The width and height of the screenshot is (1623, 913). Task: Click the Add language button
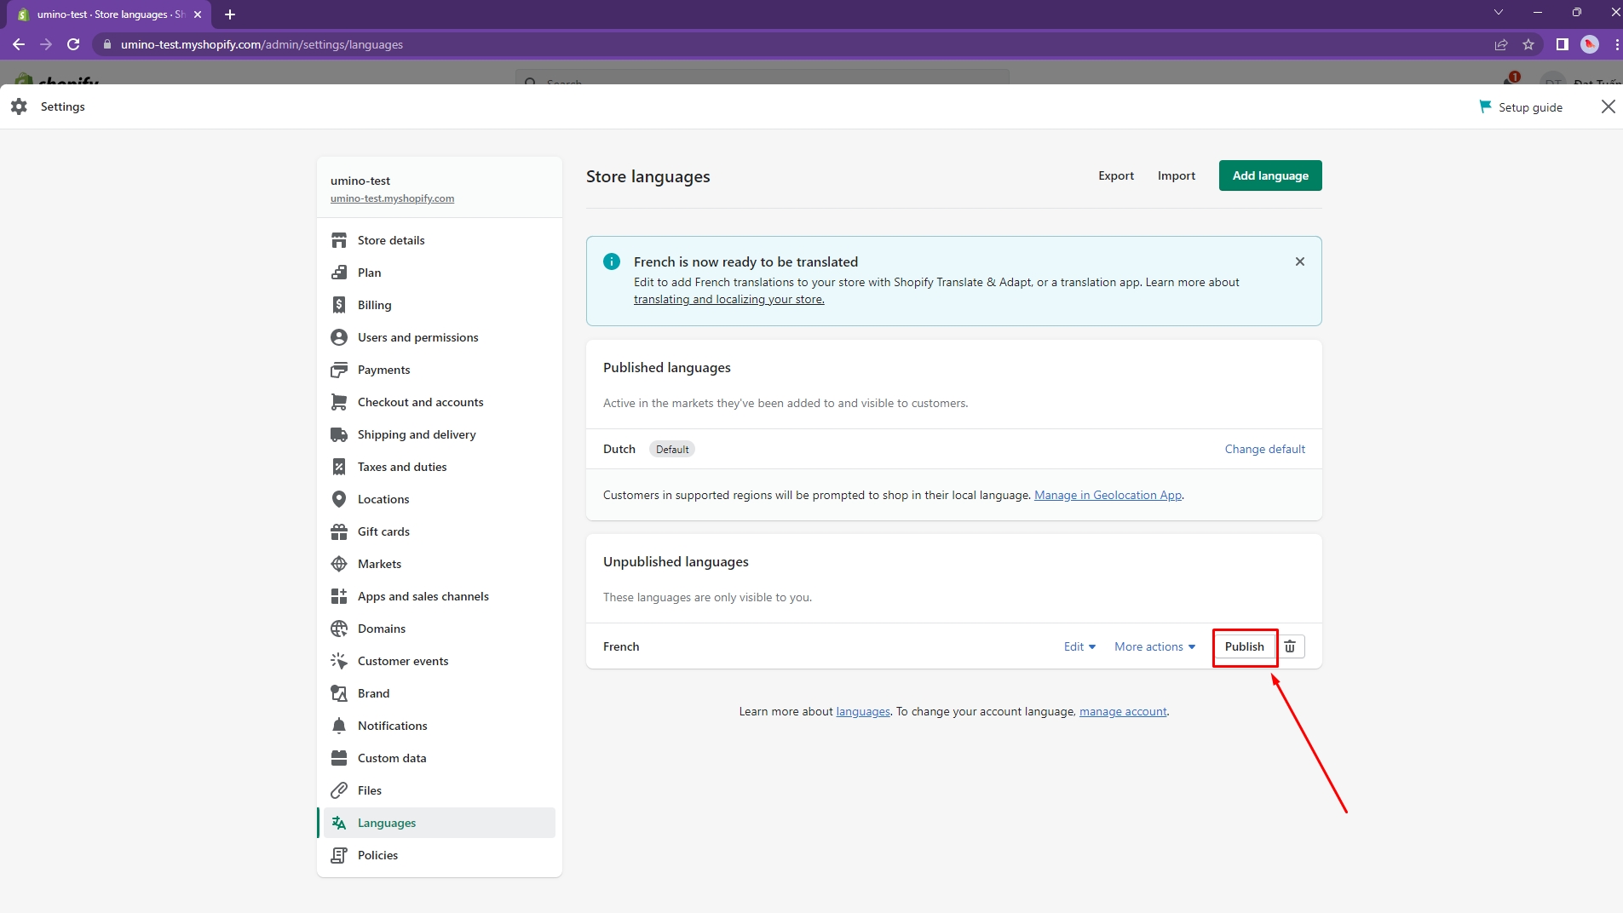(1269, 175)
